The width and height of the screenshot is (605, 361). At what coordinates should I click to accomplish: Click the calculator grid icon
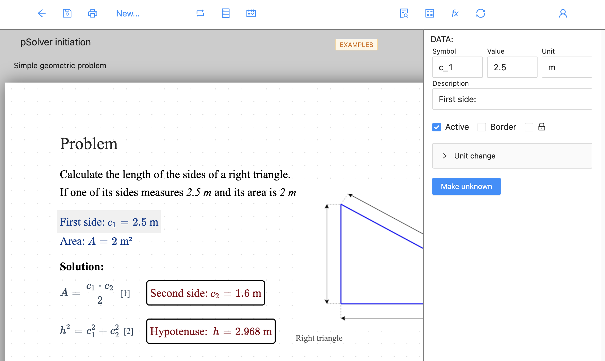(x=430, y=13)
